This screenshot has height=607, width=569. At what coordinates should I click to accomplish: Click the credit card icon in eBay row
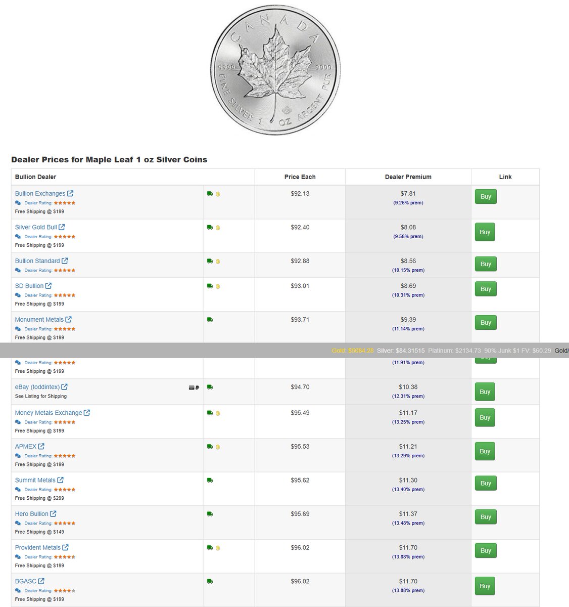tap(191, 387)
